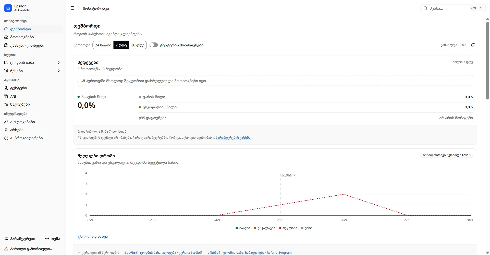Click the page vertical scrollbar thumb
The height and width of the screenshot is (255, 490).
point(488,60)
